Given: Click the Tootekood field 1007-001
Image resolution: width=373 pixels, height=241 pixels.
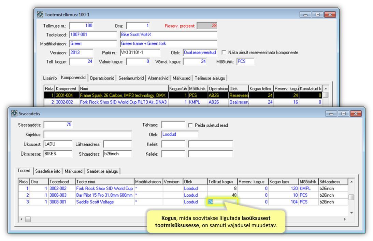Looking at the screenshot, I should 93,35.
